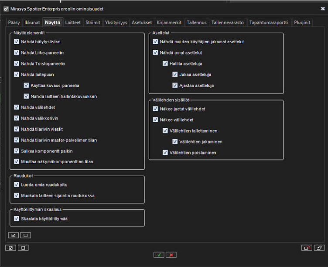Image resolution: width=328 pixels, height=267 pixels.
Task: Toggle Nähdä laitepuun checkbox
Action: 17,75
